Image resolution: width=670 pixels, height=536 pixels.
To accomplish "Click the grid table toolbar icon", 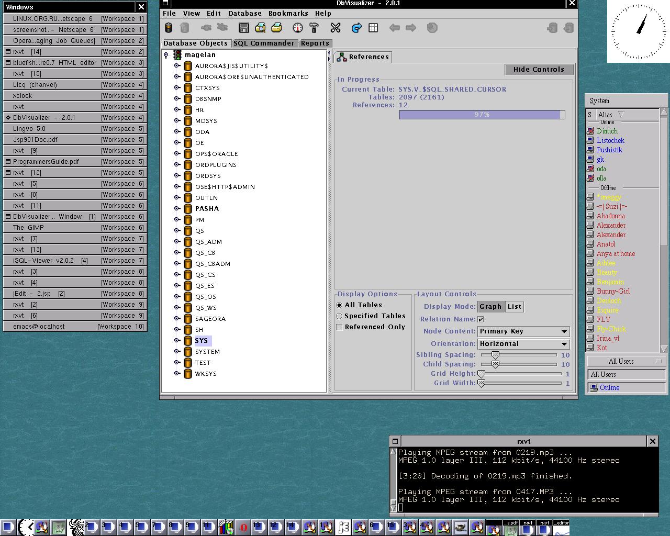I will pos(373,28).
